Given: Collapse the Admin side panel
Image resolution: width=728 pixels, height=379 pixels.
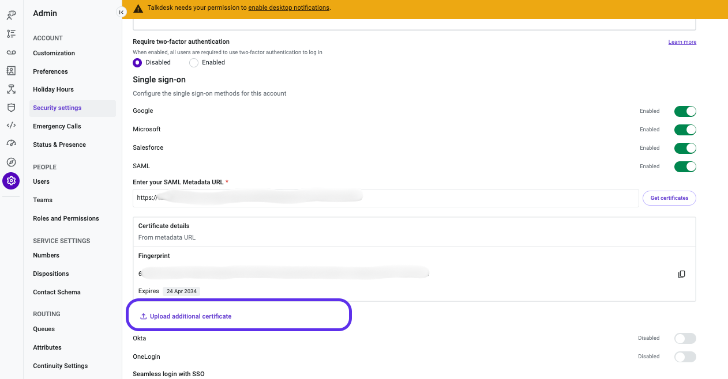Looking at the screenshot, I should pyautogui.click(x=121, y=12).
